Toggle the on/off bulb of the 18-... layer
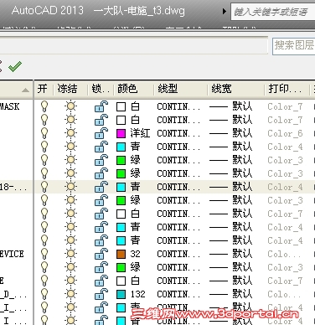315x325 pixels. click(44, 187)
